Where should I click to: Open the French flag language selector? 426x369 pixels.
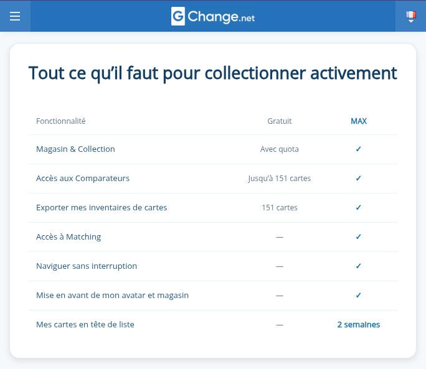pyautogui.click(x=411, y=16)
